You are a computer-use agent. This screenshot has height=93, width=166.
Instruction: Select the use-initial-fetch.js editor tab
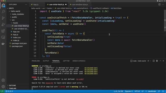click(57, 5)
